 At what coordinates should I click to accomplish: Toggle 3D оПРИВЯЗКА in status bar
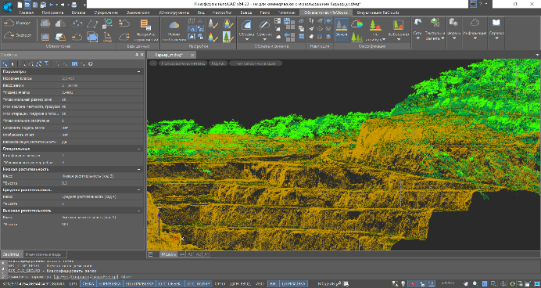tap(138, 284)
